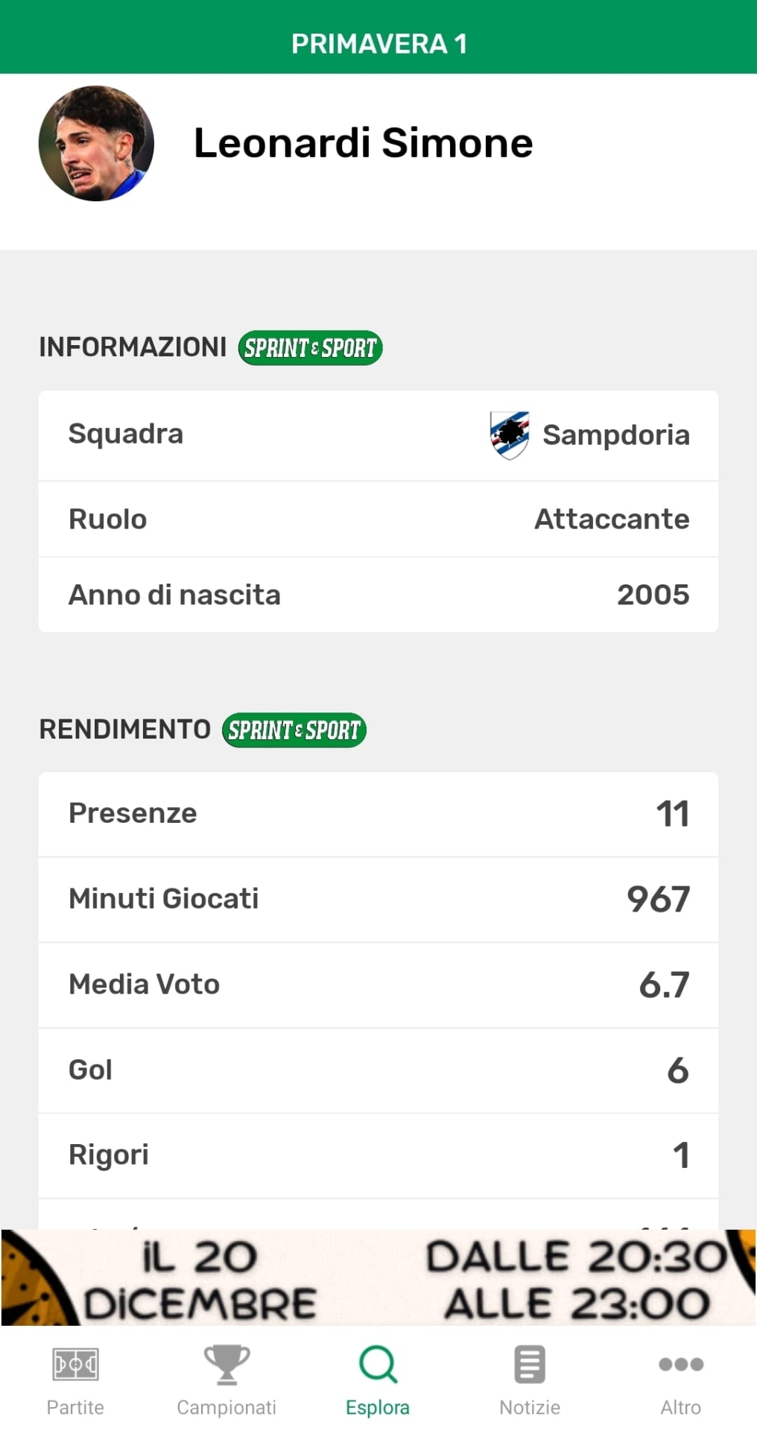
Task: Tap the player name Leonardi Simone
Action: tap(363, 143)
